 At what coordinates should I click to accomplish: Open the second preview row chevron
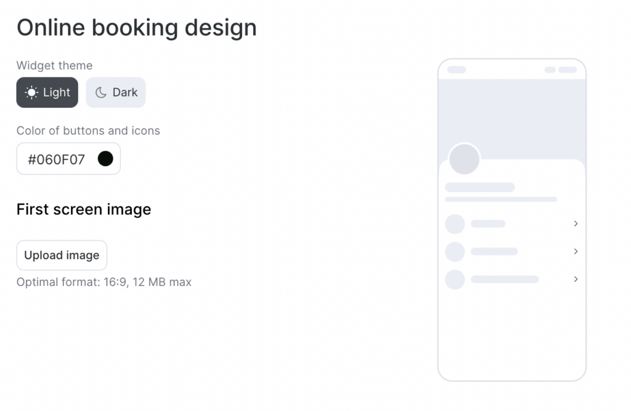pyautogui.click(x=576, y=252)
